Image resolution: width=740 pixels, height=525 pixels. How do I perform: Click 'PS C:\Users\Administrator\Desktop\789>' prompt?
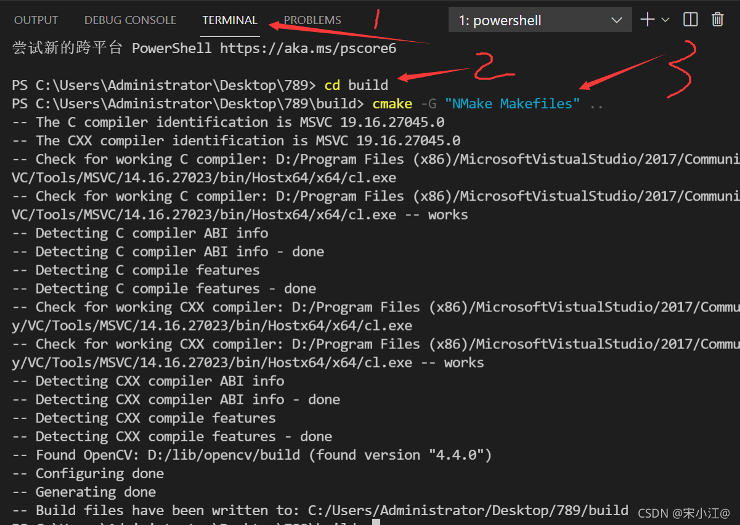[x=164, y=85]
